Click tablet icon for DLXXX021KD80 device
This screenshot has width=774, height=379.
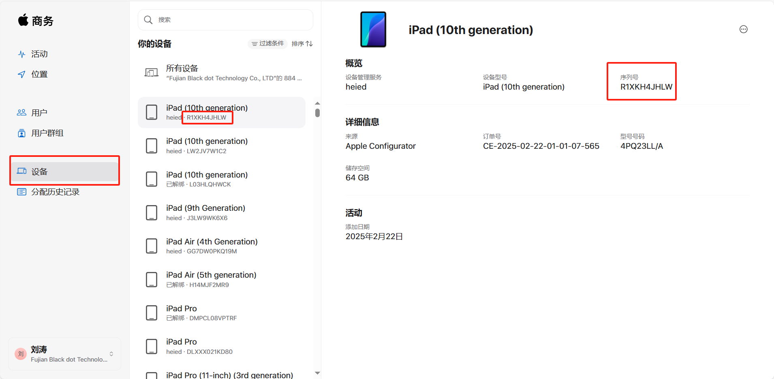[152, 347]
